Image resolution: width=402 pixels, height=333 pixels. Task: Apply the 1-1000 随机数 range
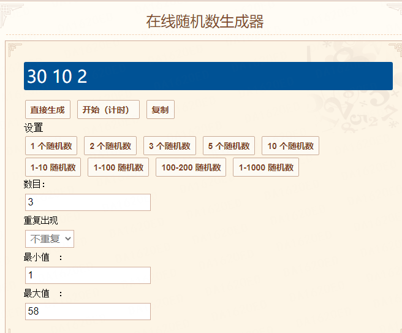[266, 167]
